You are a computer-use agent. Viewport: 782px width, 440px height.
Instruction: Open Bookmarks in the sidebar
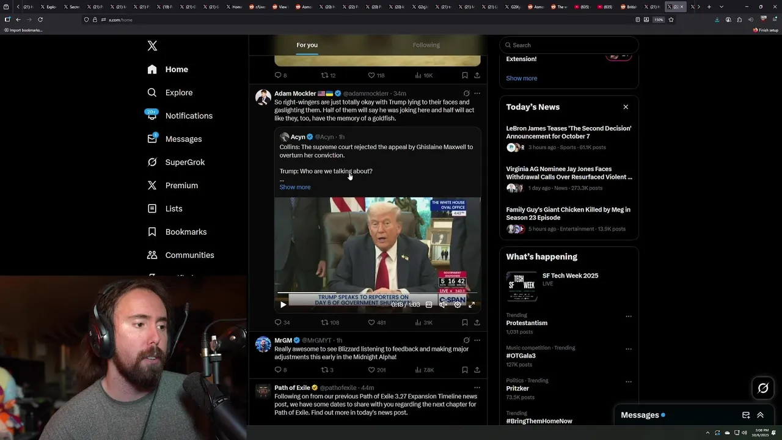point(177,232)
